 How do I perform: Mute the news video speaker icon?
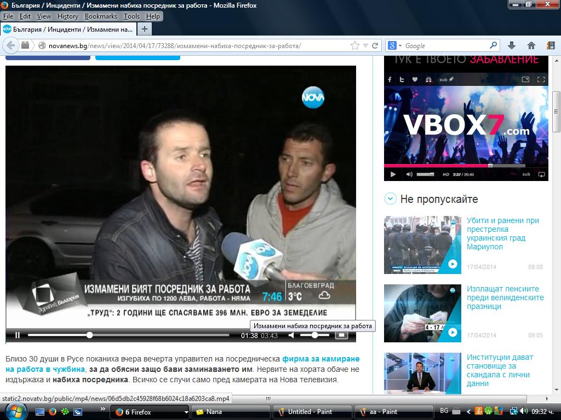click(291, 335)
